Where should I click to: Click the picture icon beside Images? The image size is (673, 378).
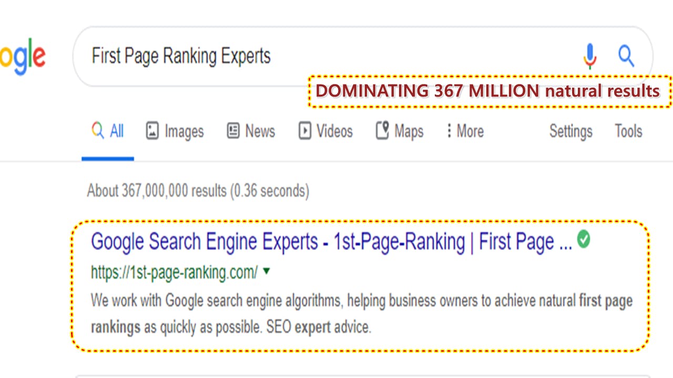[x=152, y=131]
